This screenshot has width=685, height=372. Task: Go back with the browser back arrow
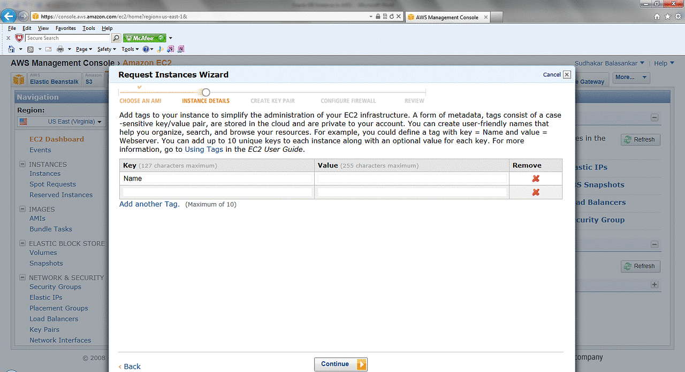click(x=9, y=16)
